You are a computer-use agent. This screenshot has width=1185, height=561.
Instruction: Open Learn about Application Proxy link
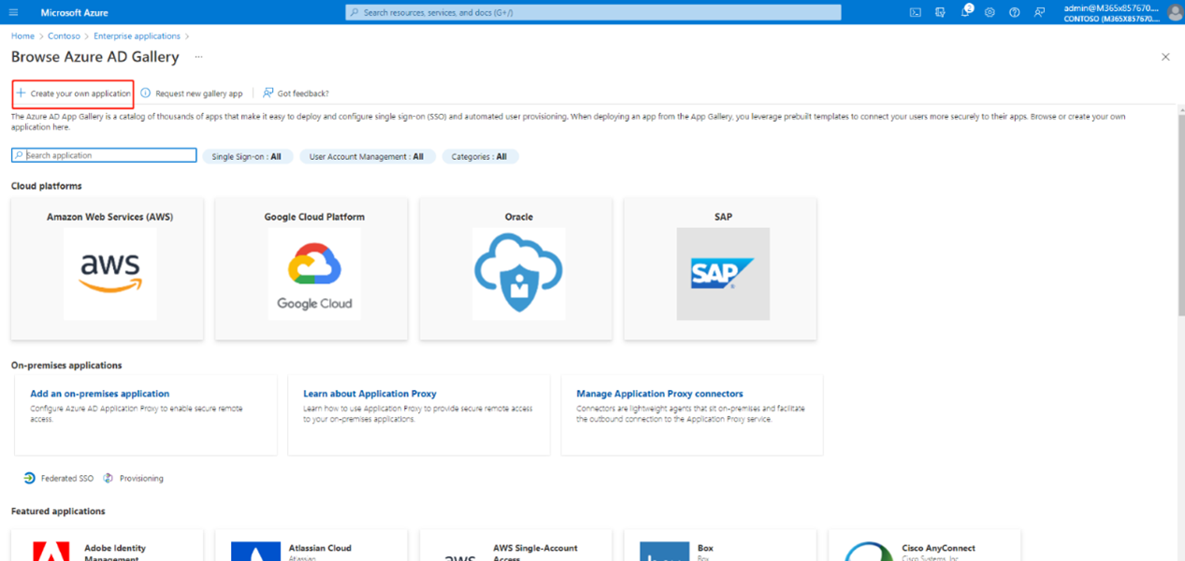click(x=369, y=394)
